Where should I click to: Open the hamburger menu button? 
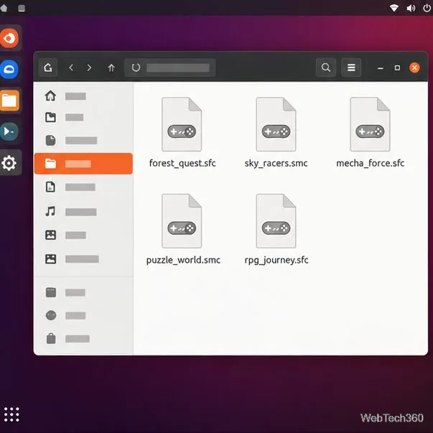[x=351, y=67]
